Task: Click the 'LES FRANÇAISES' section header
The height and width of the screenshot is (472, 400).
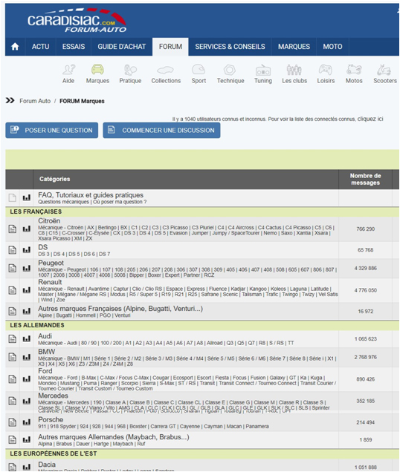Action: [x=36, y=212]
